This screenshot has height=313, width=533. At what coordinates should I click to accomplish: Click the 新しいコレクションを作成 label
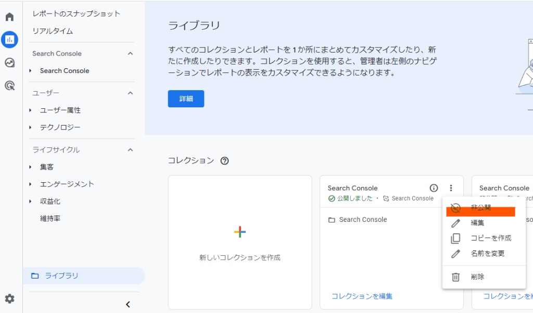[240, 258]
